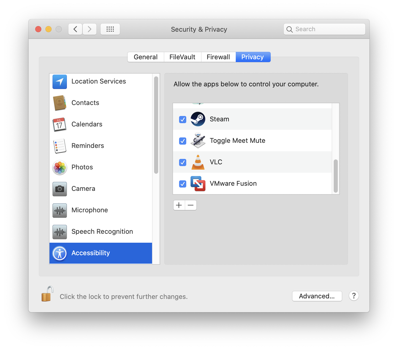Click the Location Services arrow icon
Viewport: 398px width, 350px height.
[x=60, y=81]
